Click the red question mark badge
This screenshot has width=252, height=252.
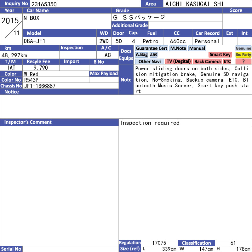(243, 61)
